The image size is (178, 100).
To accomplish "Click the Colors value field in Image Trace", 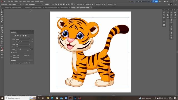I will 31,49.
